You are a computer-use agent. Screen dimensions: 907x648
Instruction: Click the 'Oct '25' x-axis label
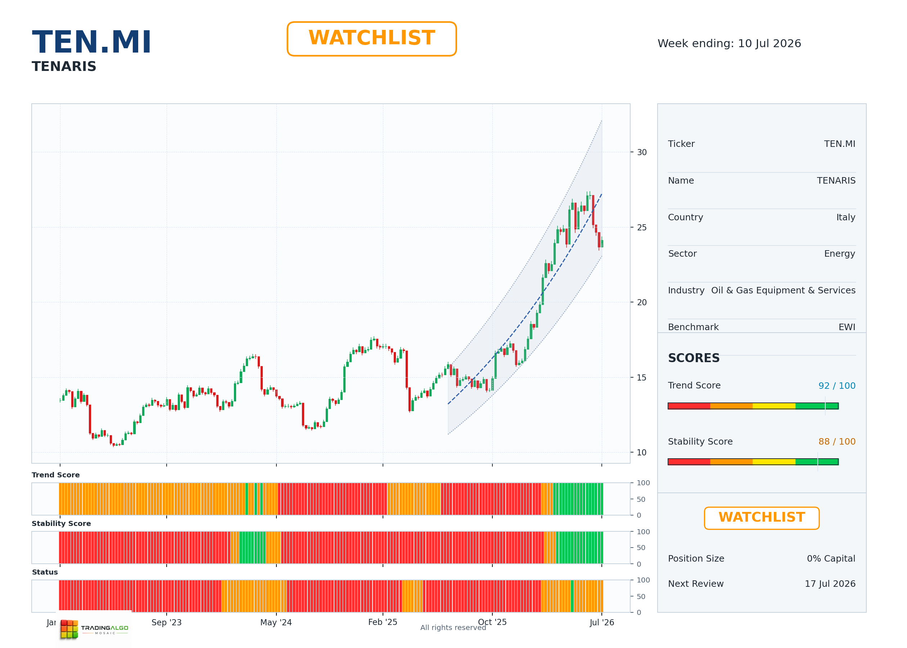tap(492, 622)
